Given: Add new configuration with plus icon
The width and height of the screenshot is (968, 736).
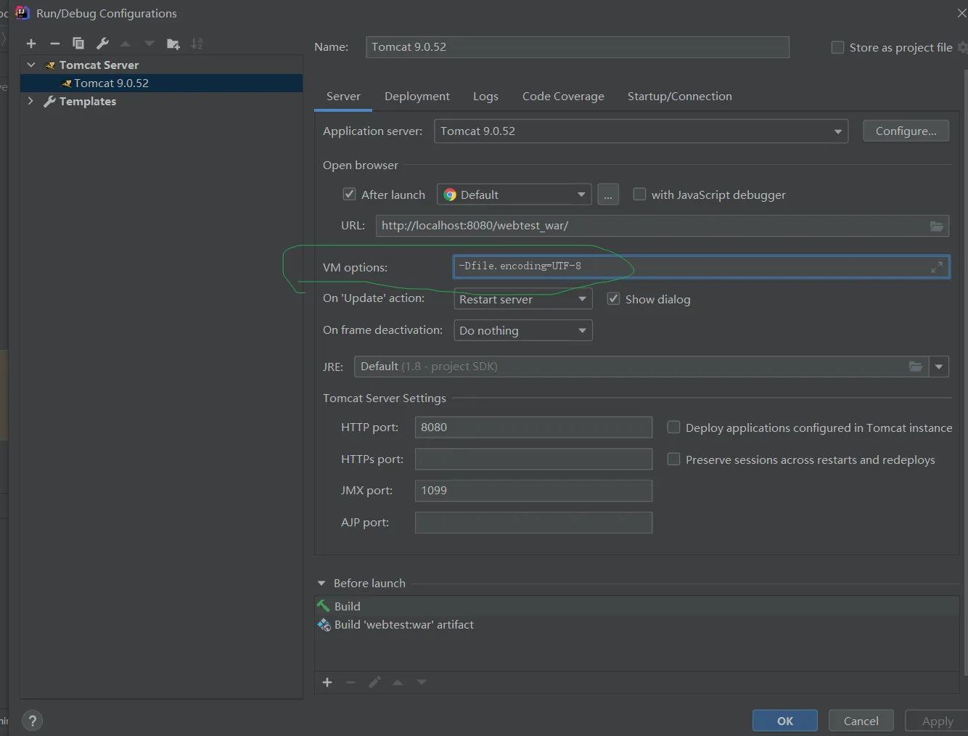Looking at the screenshot, I should [31, 44].
